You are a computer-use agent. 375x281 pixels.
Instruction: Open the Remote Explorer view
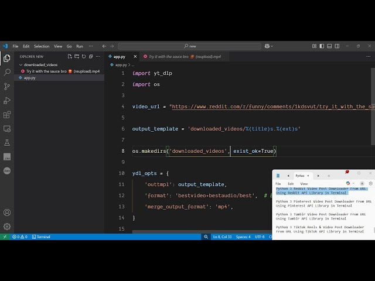click(7, 129)
